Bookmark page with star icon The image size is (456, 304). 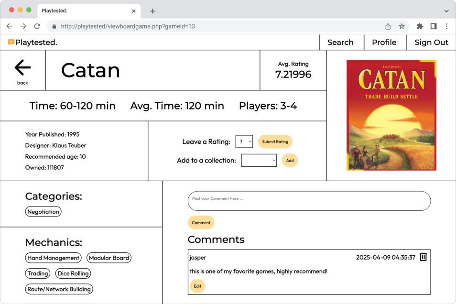(402, 26)
